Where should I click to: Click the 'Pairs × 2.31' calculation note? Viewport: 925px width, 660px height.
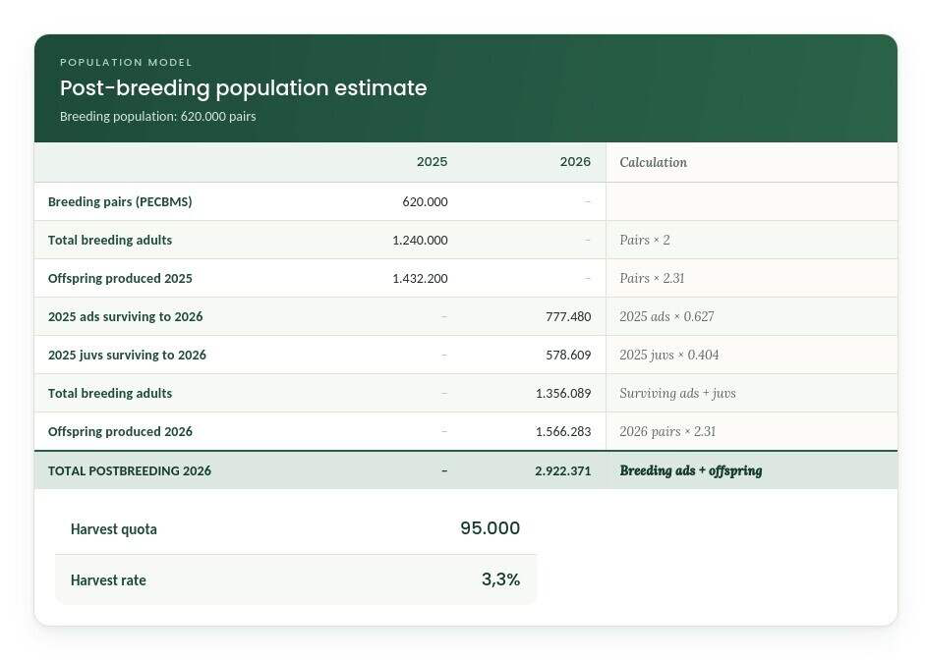point(652,278)
